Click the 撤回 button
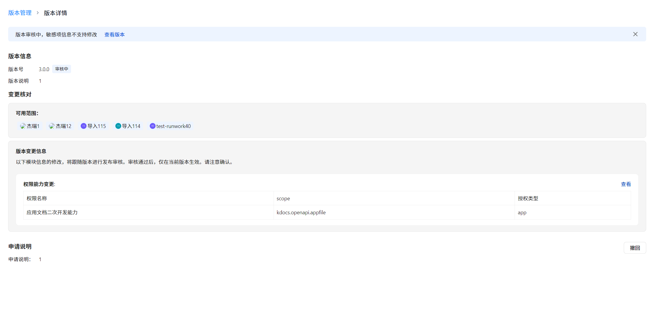 point(635,248)
